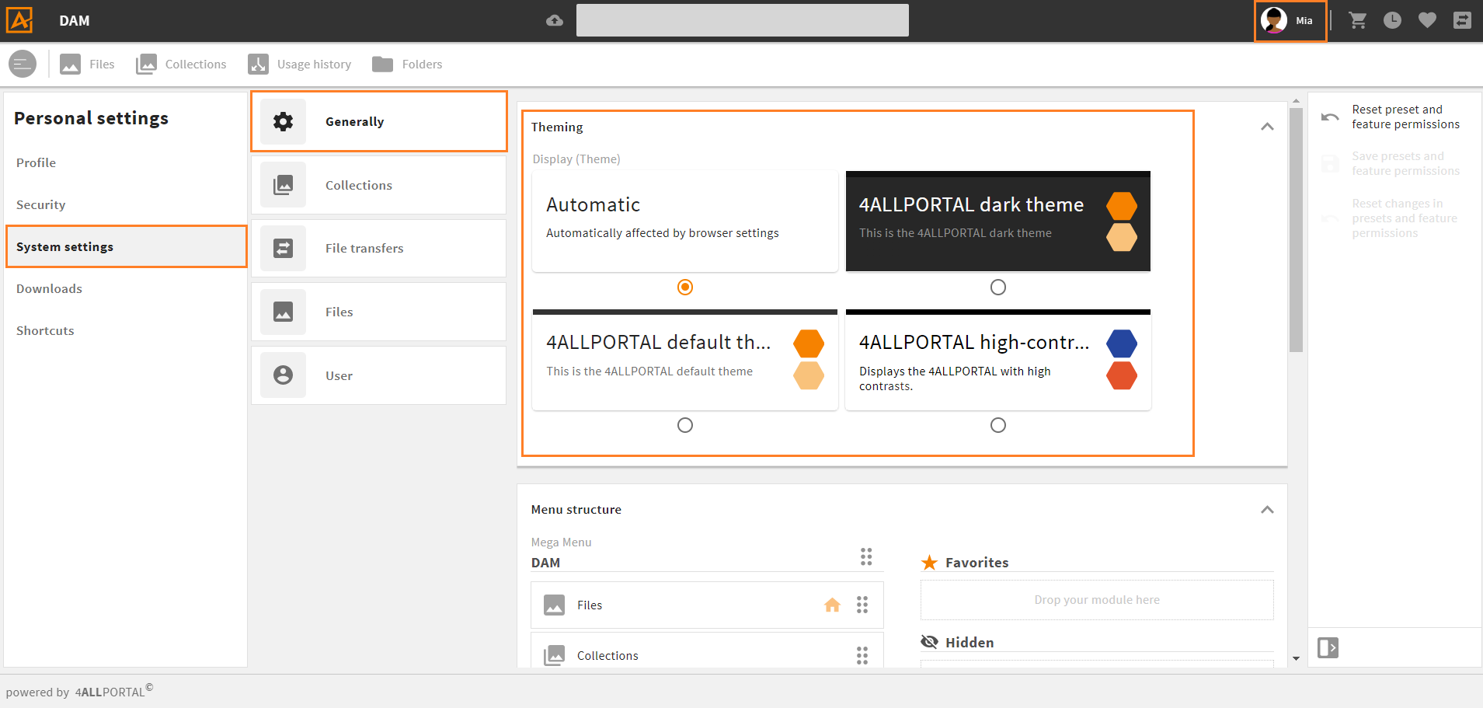Click the Files settings image icon
The image size is (1483, 708).
pos(284,312)
